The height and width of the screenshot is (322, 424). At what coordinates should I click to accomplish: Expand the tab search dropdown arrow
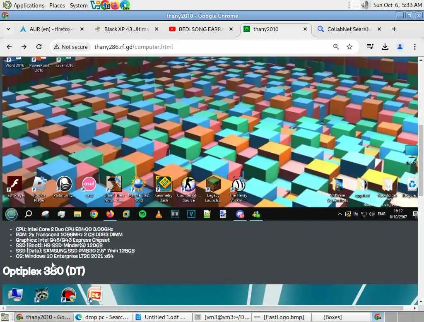click(8, 29)
